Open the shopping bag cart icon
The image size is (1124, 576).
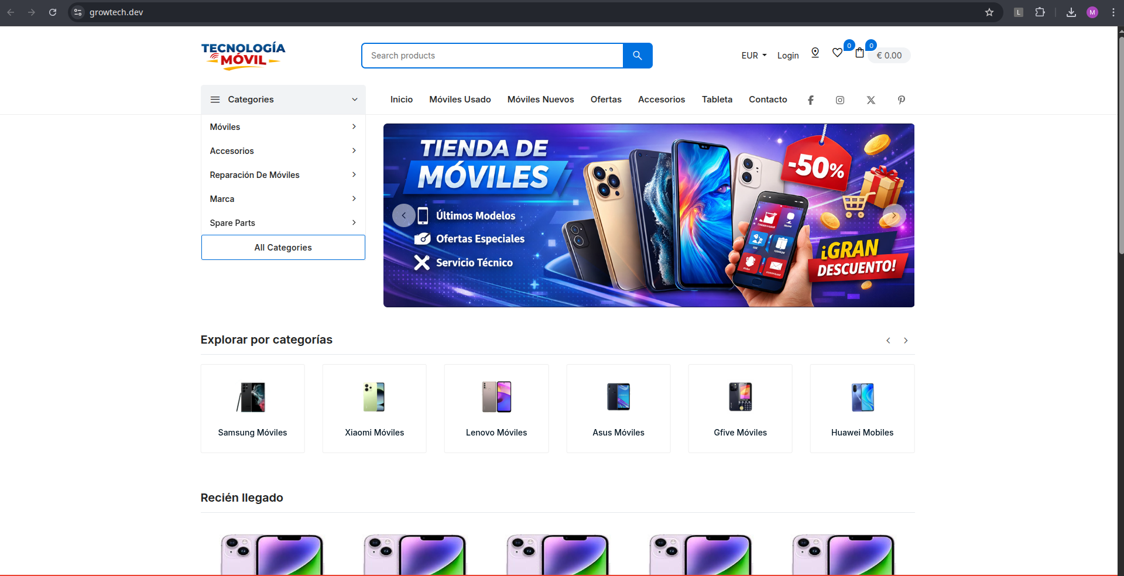click(x=859, y=53)
